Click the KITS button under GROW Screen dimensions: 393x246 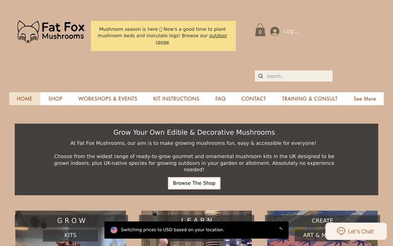tap(71, 235)
